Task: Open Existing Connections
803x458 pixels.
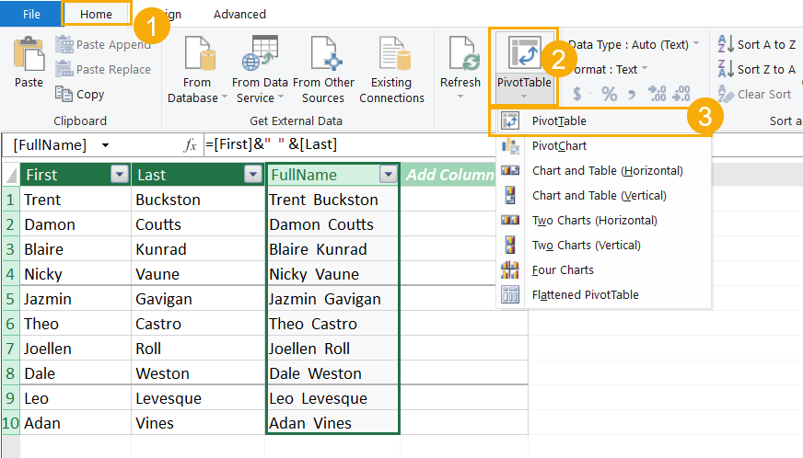Action: click(x=391, y=69)
